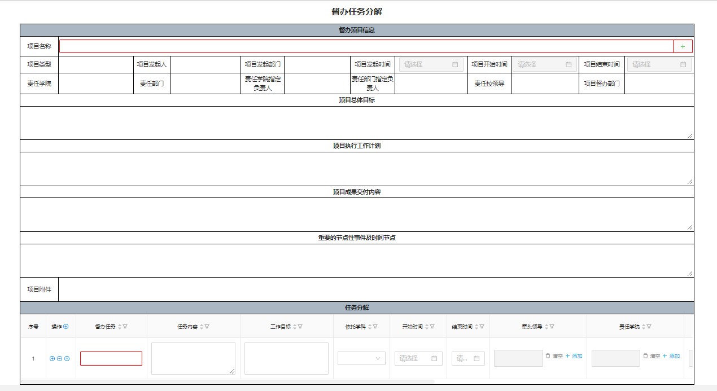This screenshot has width=717, height=391.
Task: Open the 项目发起时间 date picker
Action: (431, 64)
